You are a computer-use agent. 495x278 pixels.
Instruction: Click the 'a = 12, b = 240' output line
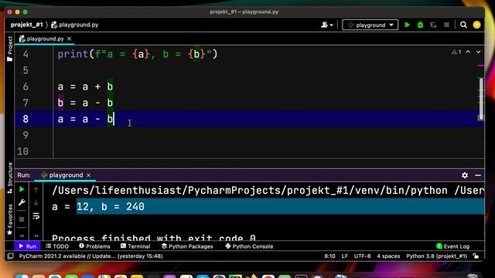click(98, 207)
